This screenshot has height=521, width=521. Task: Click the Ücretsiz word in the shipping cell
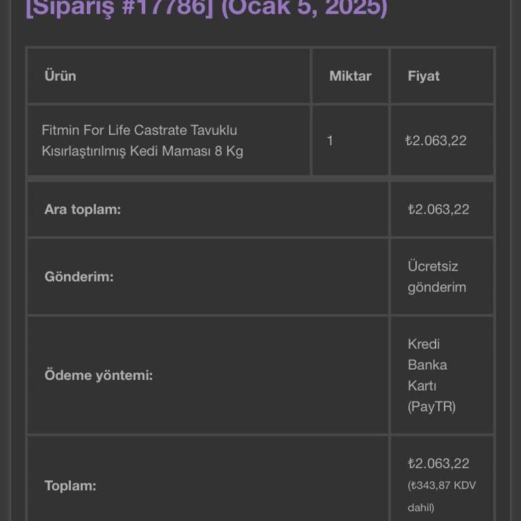coord(433,266)
